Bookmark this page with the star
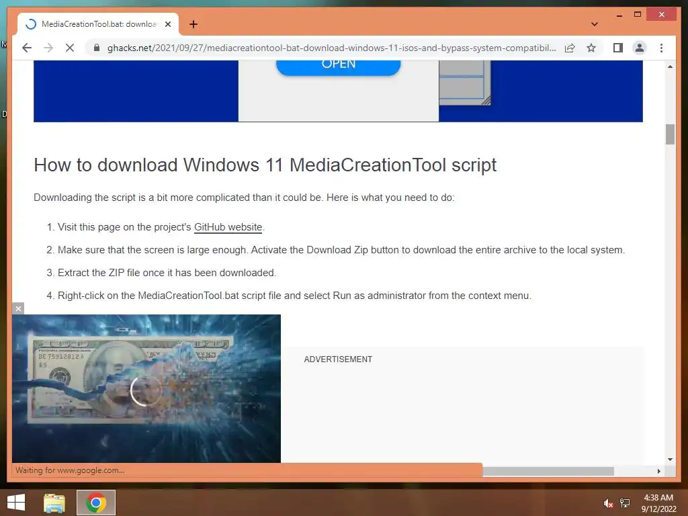The image size is (688, 516). (x=591, y=48)
